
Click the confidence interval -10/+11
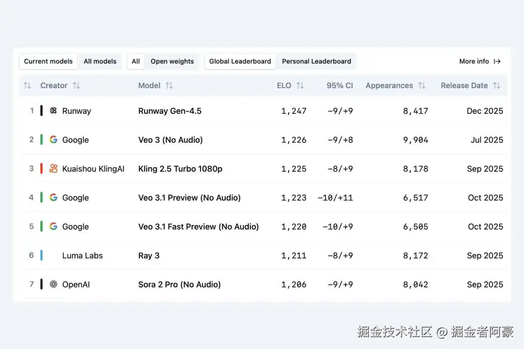pyautogui.click(x=335, y=198)
